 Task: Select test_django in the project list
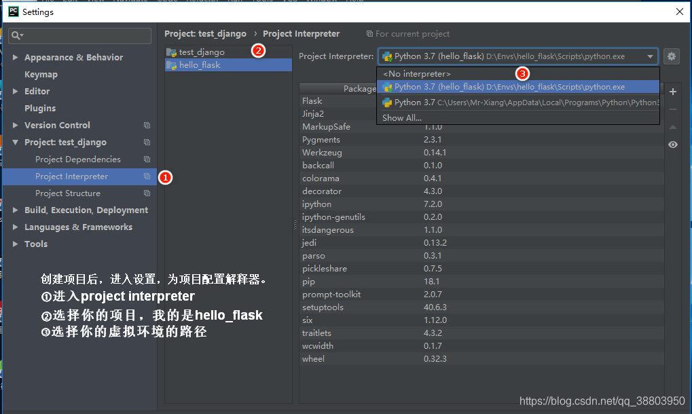point(228,52)
